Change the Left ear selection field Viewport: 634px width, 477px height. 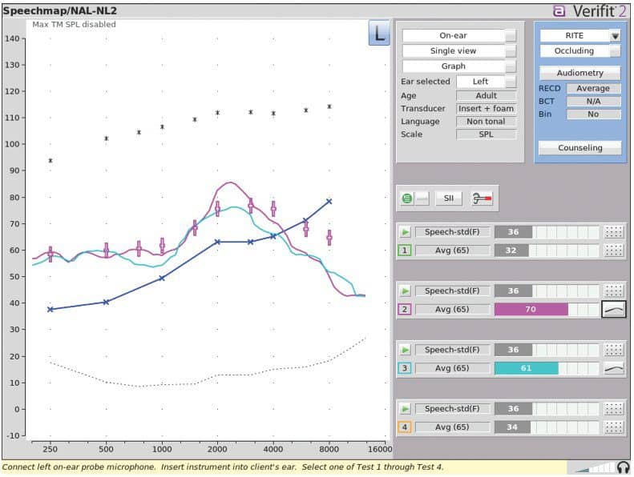[480, 82]
